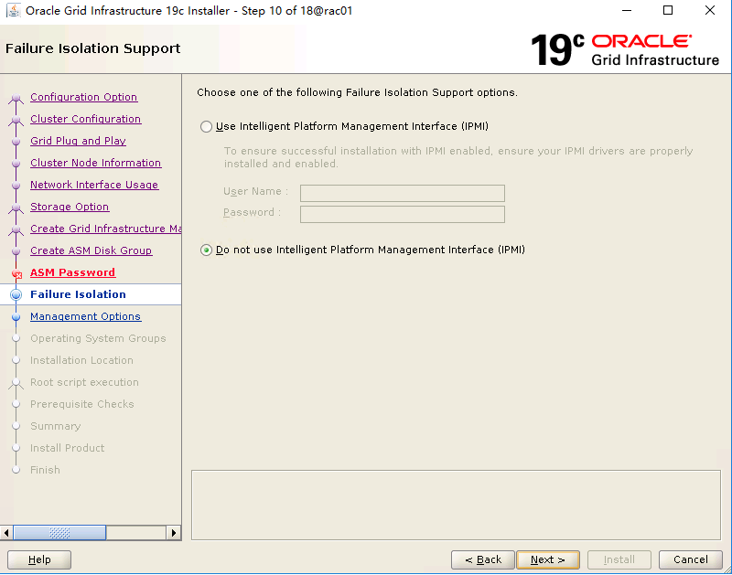Open Network Interface Usage step
This screenshot has width=732, height=575.
[x=94, y=185]
